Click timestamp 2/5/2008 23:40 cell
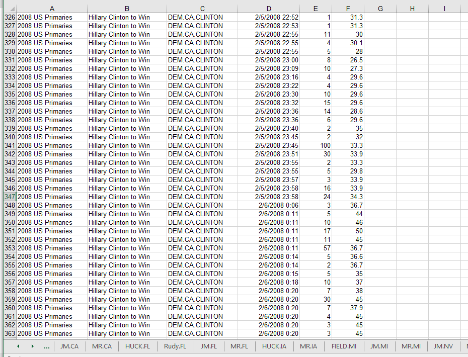Viewport: 468px width, 357px height. coord(269,129)
